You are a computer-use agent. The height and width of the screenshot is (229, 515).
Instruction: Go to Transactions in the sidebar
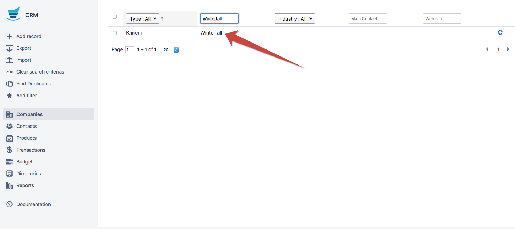31,150
